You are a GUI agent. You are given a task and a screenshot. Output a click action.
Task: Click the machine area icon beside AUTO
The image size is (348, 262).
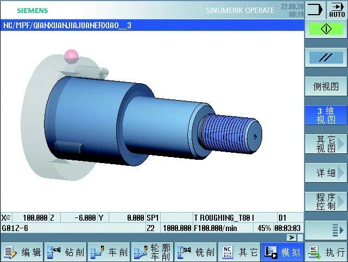315,10
